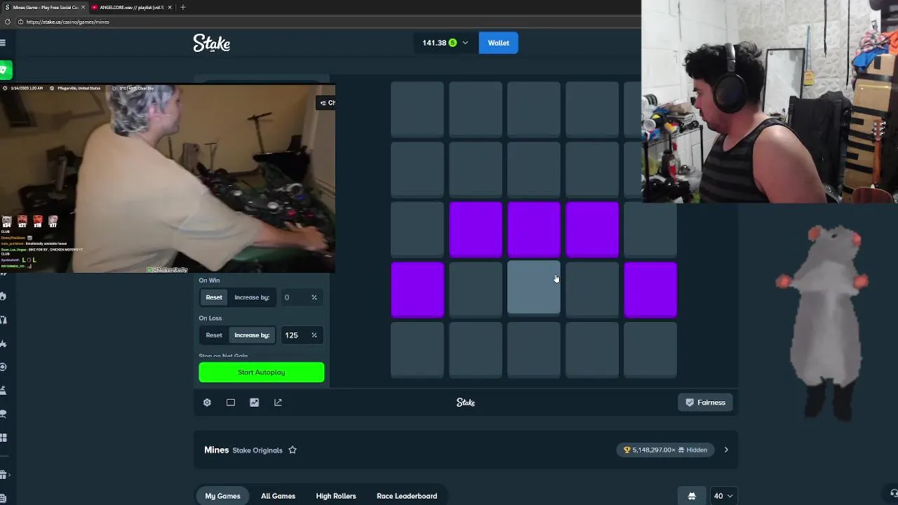This screenshot has width=898, height=505.
Task: Open the four-squares icon in the sidebar
Action: 4,438
